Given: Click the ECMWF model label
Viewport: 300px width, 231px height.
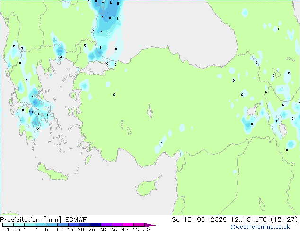Looking at the screenshot, I should pos(76,220).
